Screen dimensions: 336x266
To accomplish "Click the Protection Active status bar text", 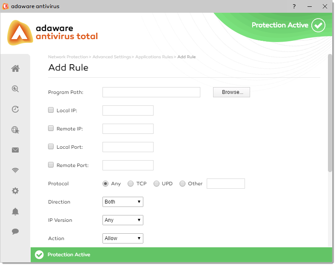I will pos(69,255).
